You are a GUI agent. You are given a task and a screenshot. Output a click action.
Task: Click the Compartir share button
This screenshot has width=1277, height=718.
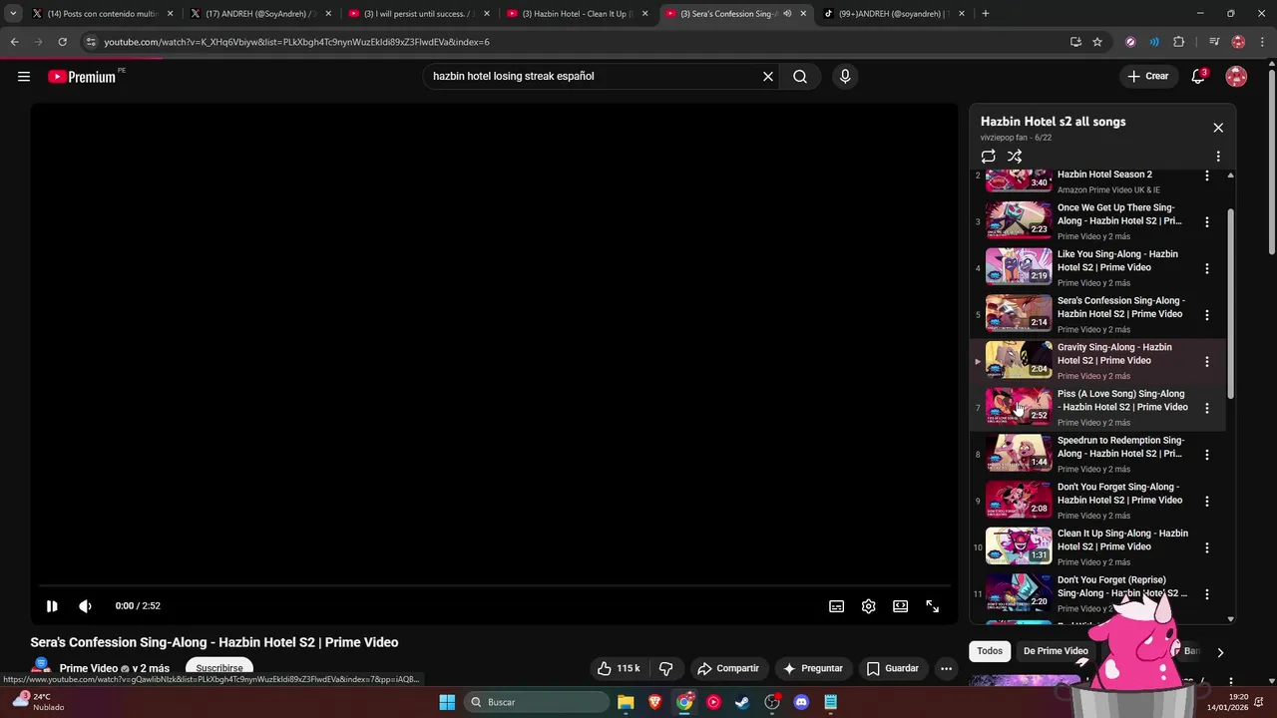(728, 668)
